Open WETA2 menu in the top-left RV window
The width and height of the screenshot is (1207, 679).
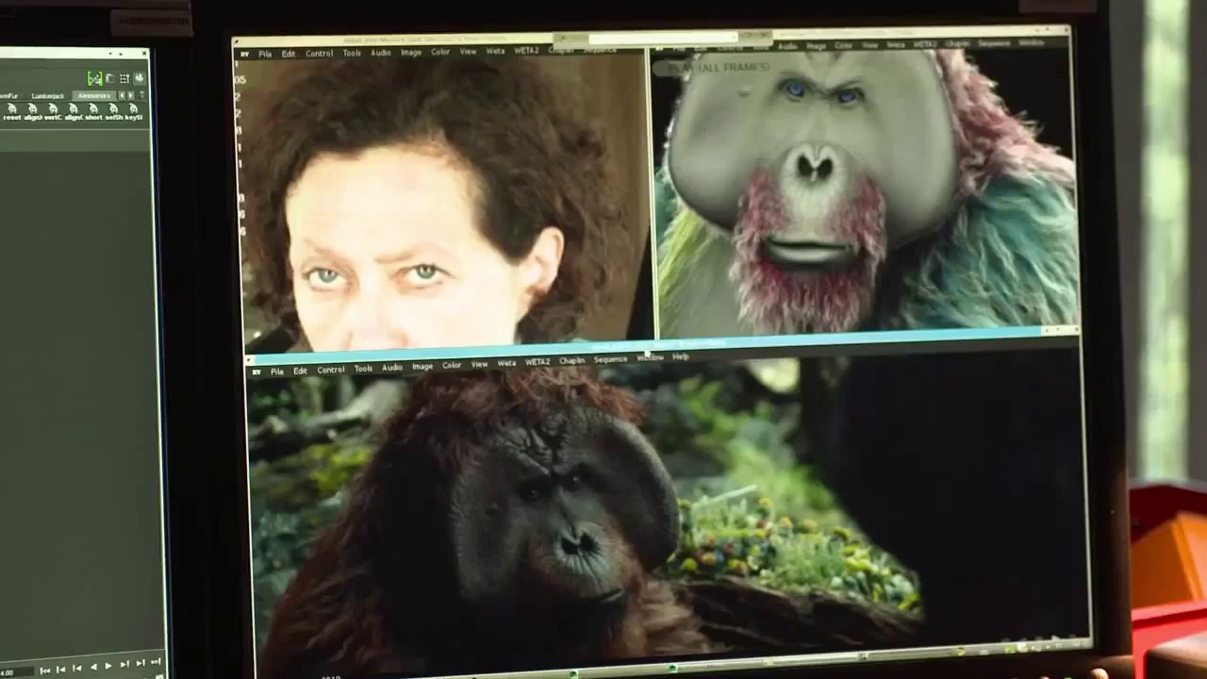coord(526,51)
